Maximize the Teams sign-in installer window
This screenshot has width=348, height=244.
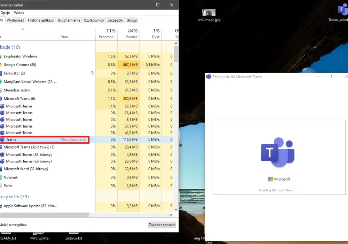[x=333, y=77]
